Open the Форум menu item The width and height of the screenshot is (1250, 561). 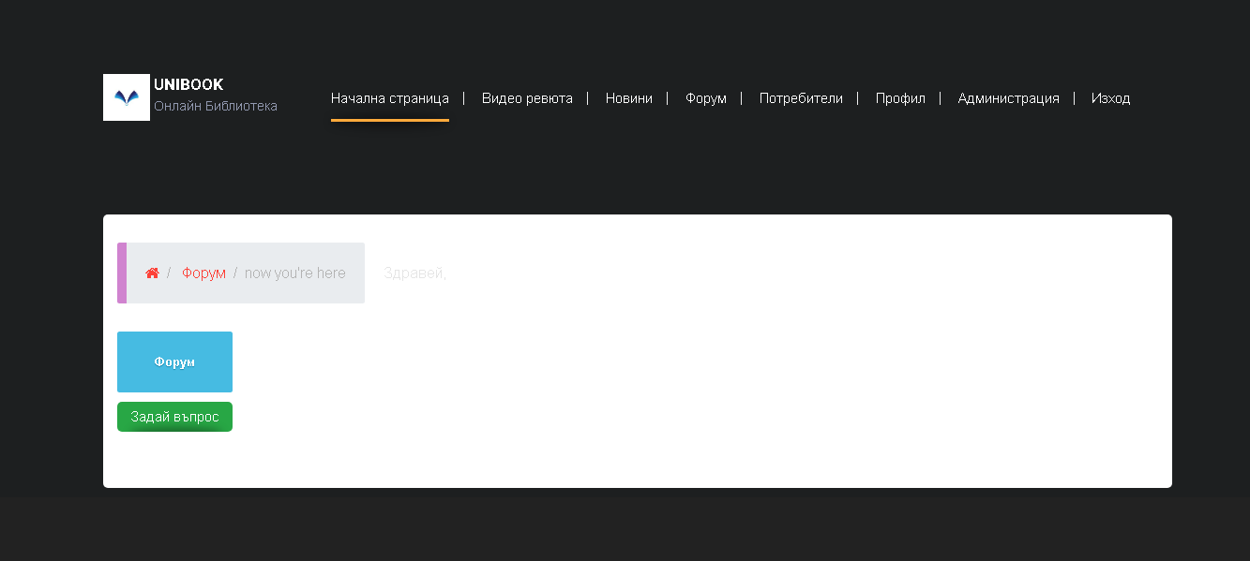point(705,97)
